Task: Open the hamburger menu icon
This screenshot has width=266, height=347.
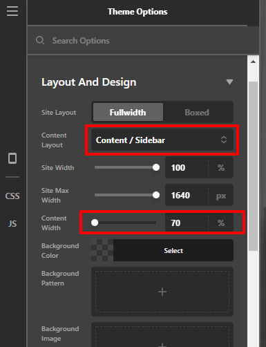Action: click(x=12, y=11)
